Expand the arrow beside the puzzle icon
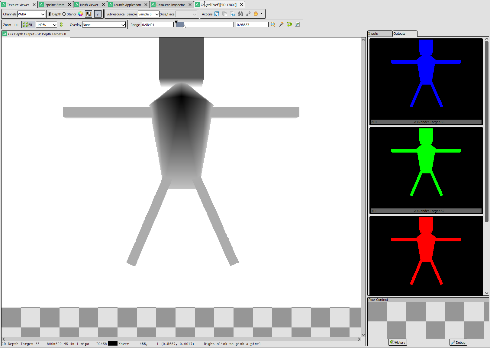490x348 pixels. pyautogui.click(x=262, y=14)
